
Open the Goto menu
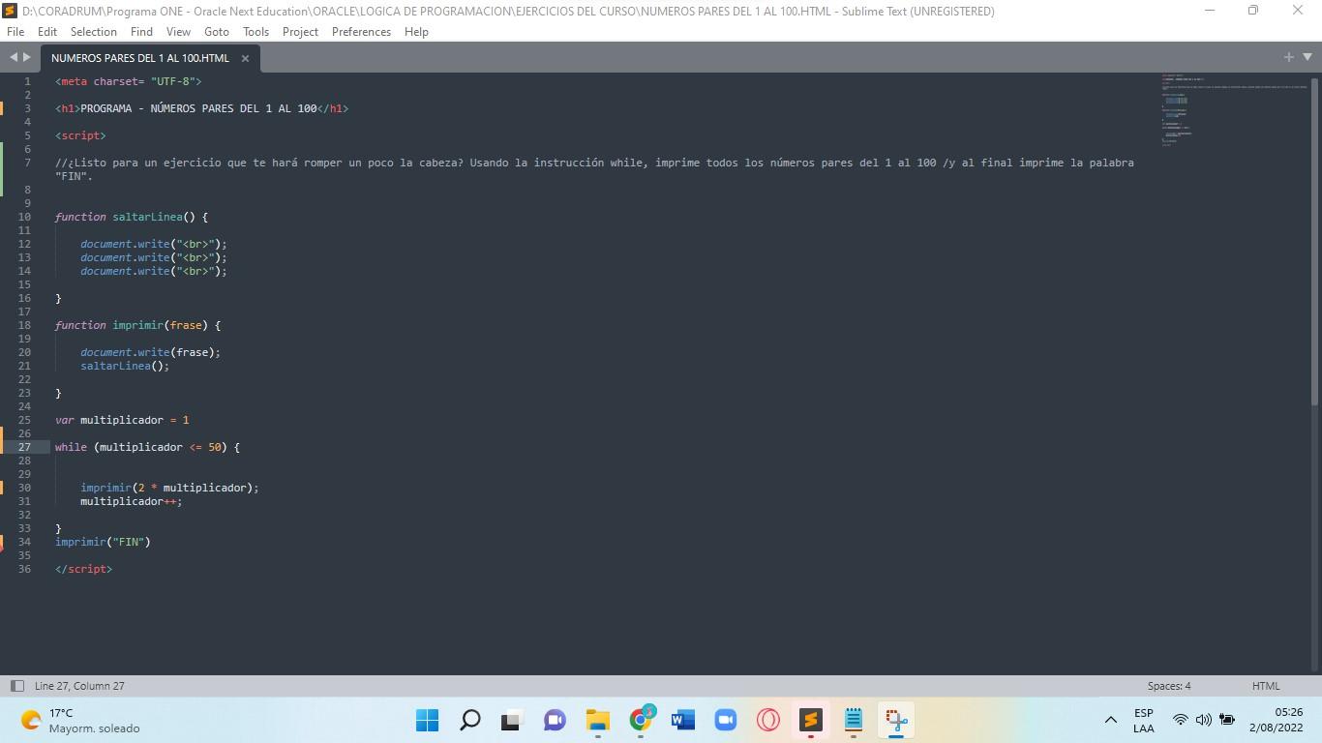coord(217,32)
